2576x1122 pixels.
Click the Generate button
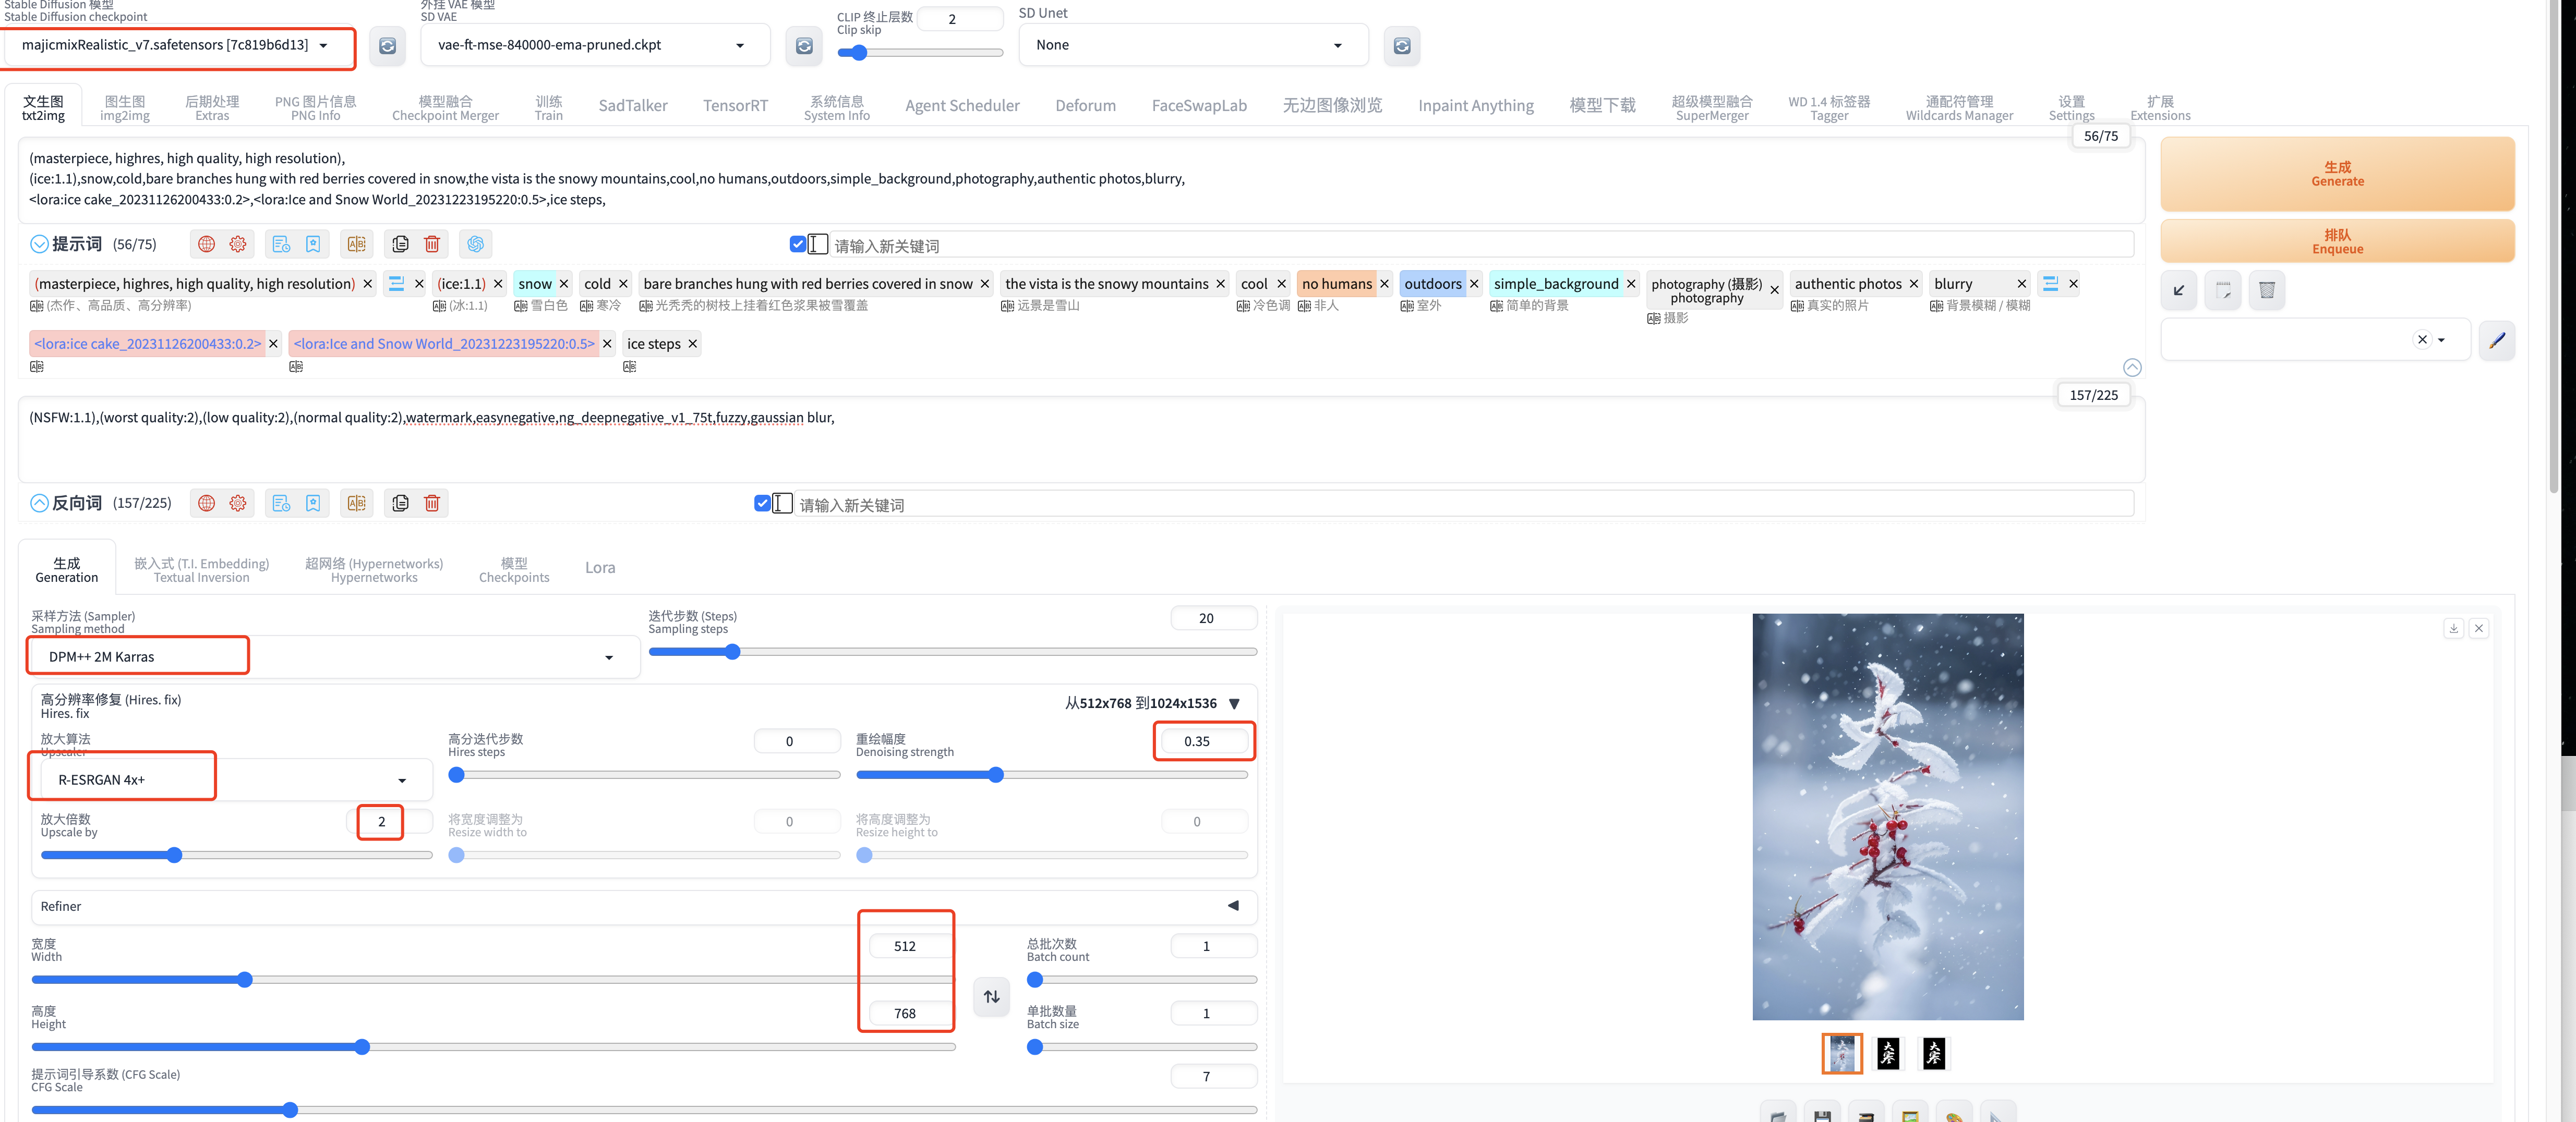coord(2337,174)
